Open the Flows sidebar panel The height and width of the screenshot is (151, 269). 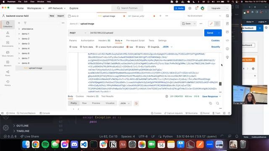(8, 73)
